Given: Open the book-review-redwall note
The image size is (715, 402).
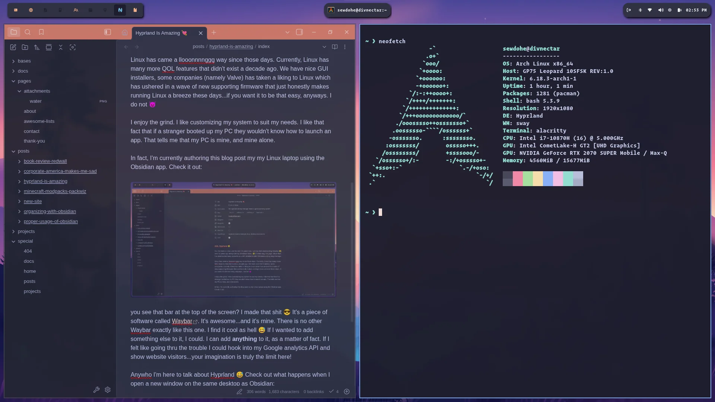Looking at the screenshot, I should [45, 161].
